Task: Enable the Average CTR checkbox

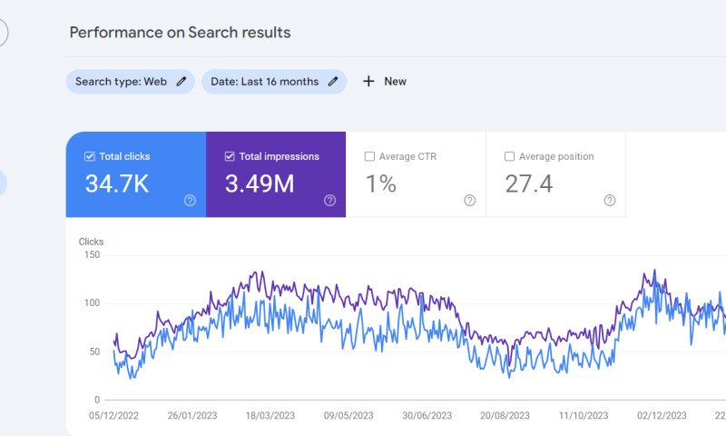Action: coord(369,156)
